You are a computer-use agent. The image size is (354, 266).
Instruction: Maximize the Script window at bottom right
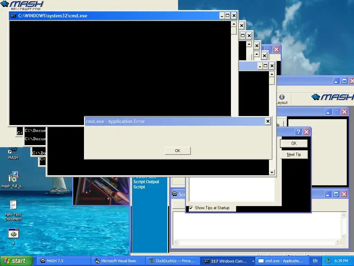pos(336,194)
